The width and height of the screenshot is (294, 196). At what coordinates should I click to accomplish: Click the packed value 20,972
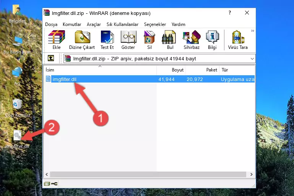pos(195,79)
